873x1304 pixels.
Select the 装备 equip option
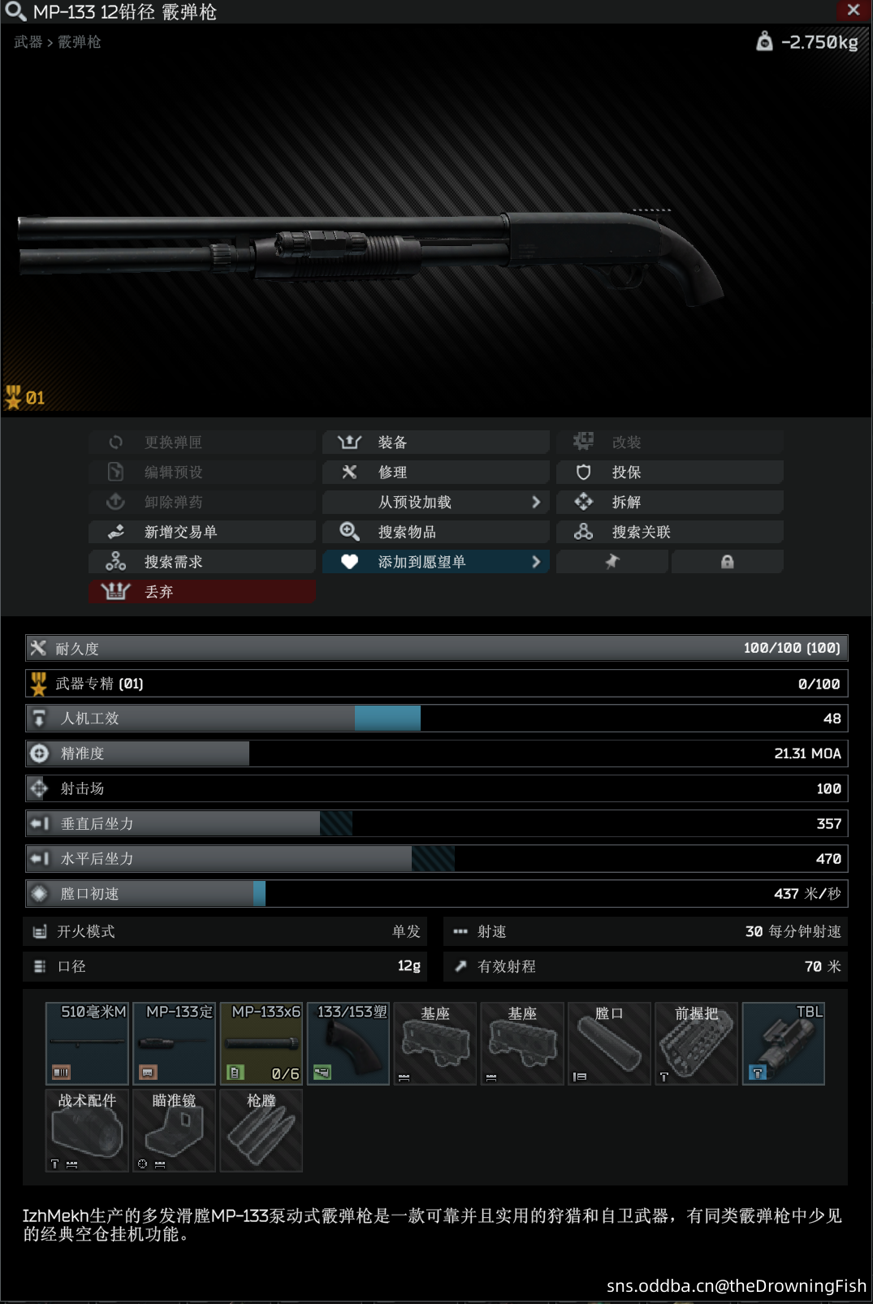click(x=436, y=442)
